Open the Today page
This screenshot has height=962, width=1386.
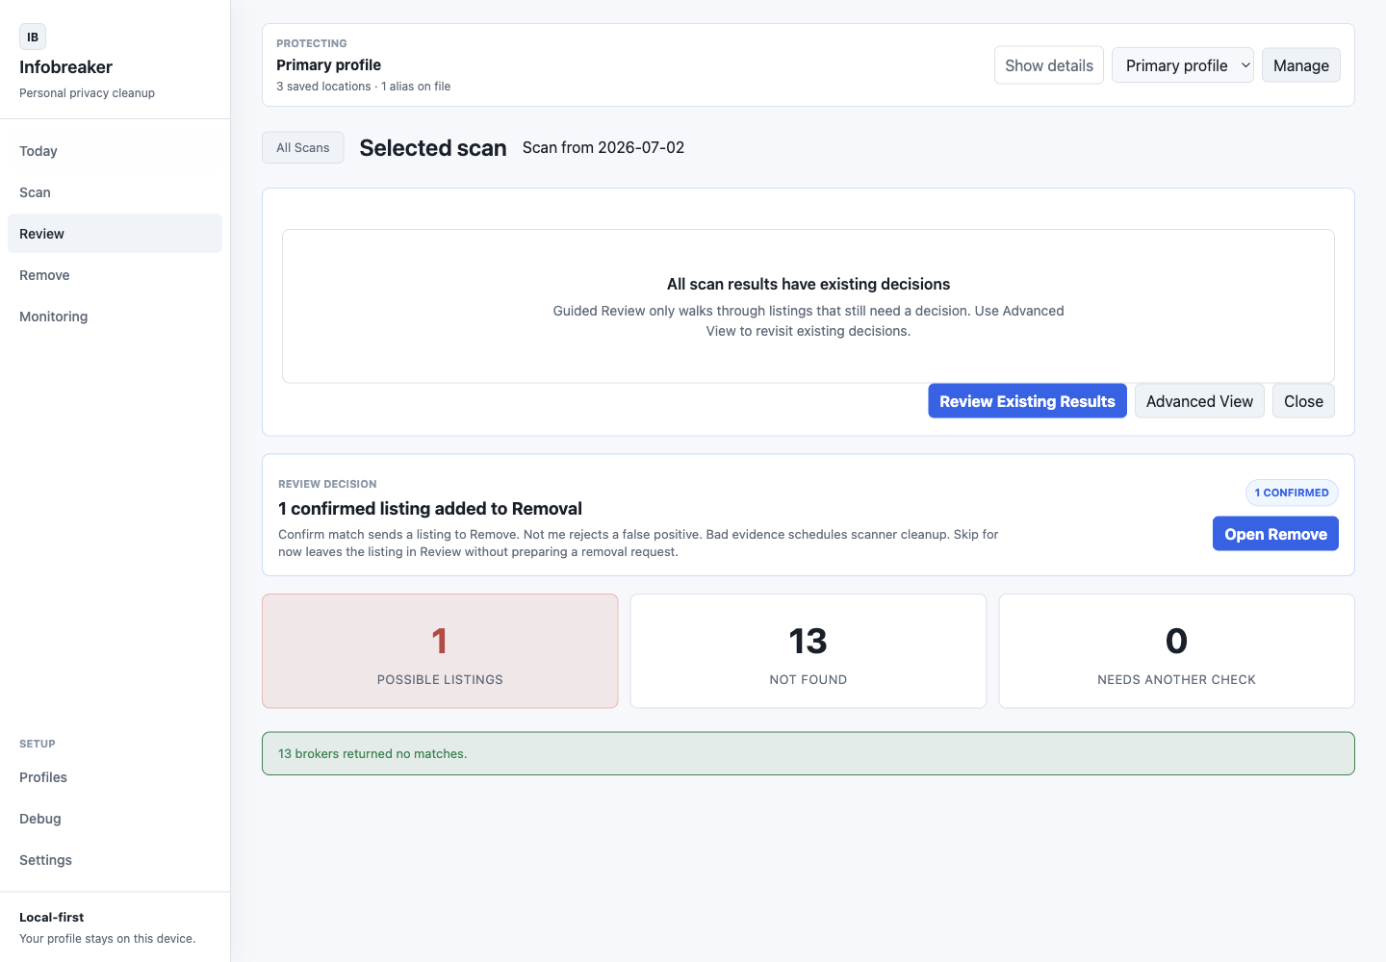(115, 151)
